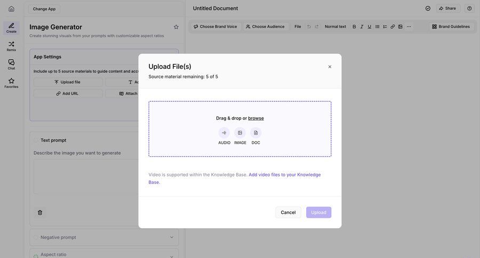Image resolution: width=480 pixels, height=258 pixels.
Task: Click the Text prompt label
Action: point(53,140)
